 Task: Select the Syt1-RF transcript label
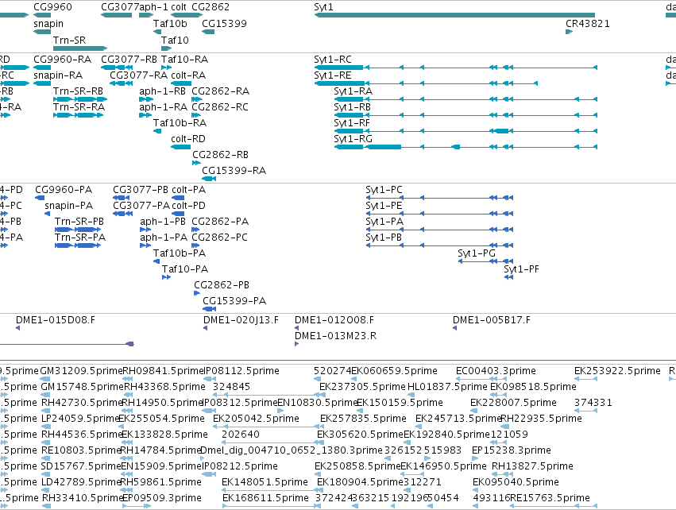(352, 123)
